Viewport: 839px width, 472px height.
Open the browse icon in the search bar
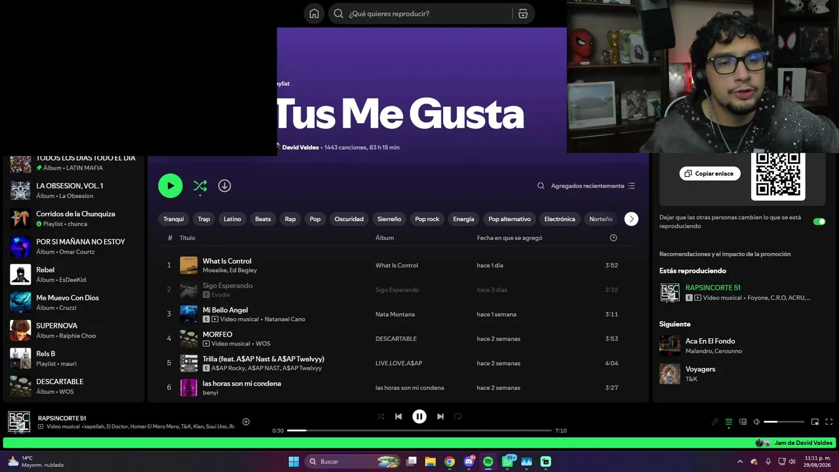523,14
